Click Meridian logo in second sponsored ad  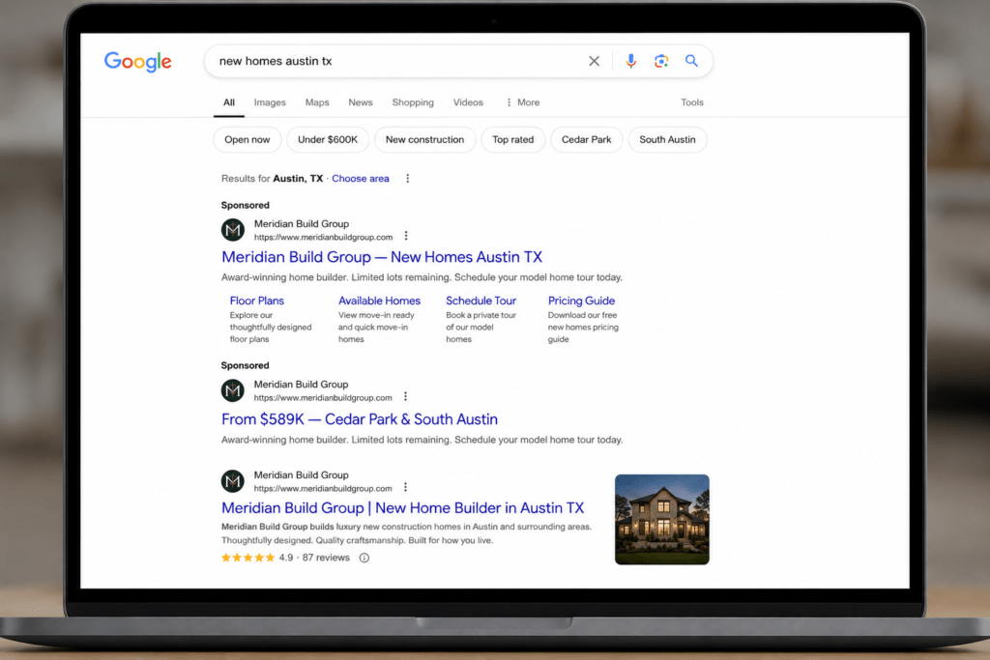point(233,390)
